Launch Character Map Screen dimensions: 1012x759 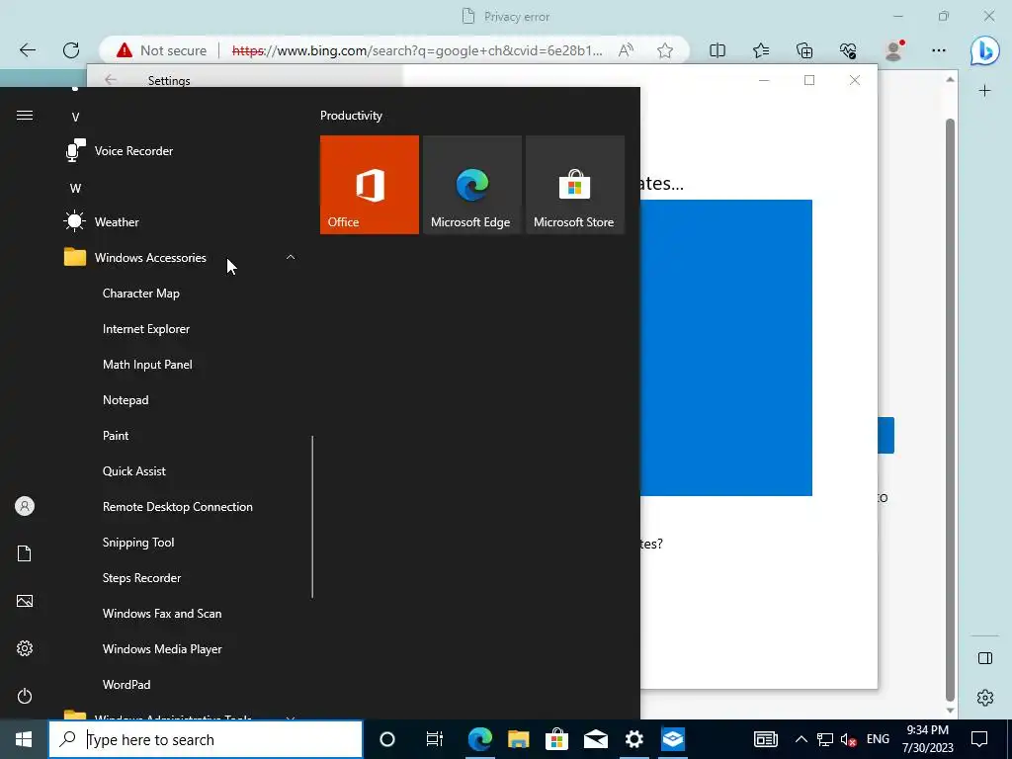click(x=140, y=293)
